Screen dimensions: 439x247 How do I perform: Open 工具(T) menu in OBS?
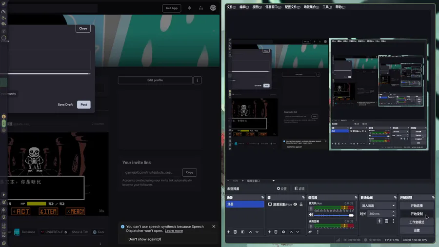[327, 7]
